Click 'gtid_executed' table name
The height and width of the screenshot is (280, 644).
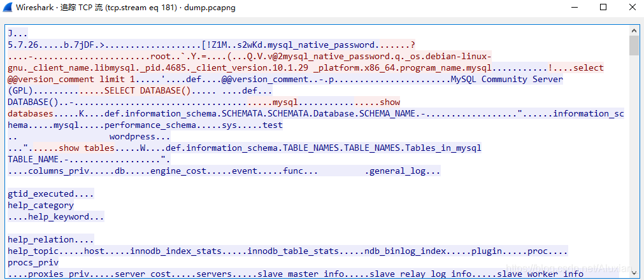(41, 194)
